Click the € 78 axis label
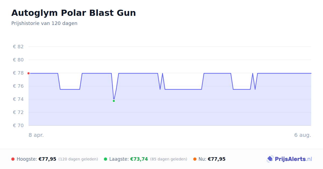This screenshot has width=323, height=169. click(18, 73)
